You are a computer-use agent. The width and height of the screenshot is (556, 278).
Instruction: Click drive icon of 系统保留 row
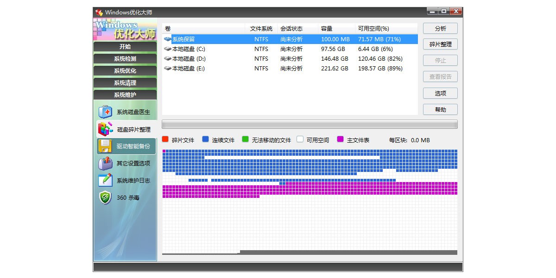pos(167,39)
